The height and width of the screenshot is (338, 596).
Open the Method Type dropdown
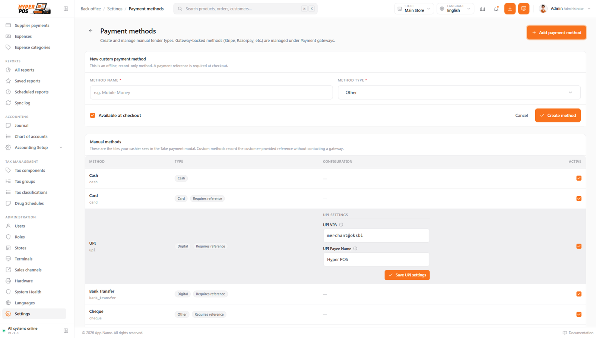(x=459, y=93)
